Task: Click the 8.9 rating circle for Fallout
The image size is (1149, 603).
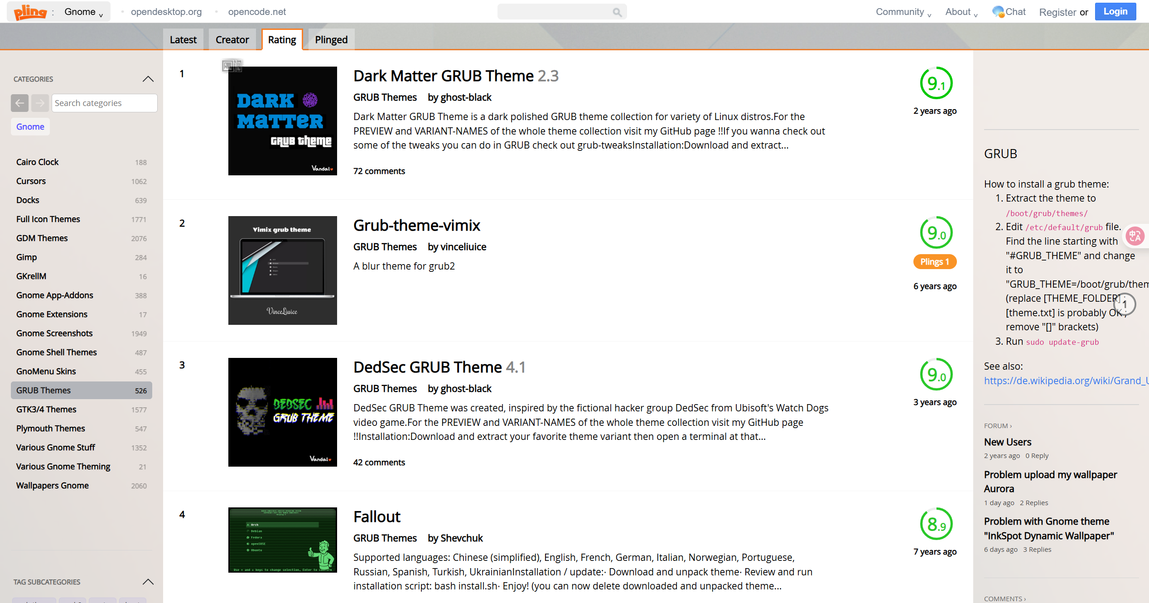Action: point(936,524)
